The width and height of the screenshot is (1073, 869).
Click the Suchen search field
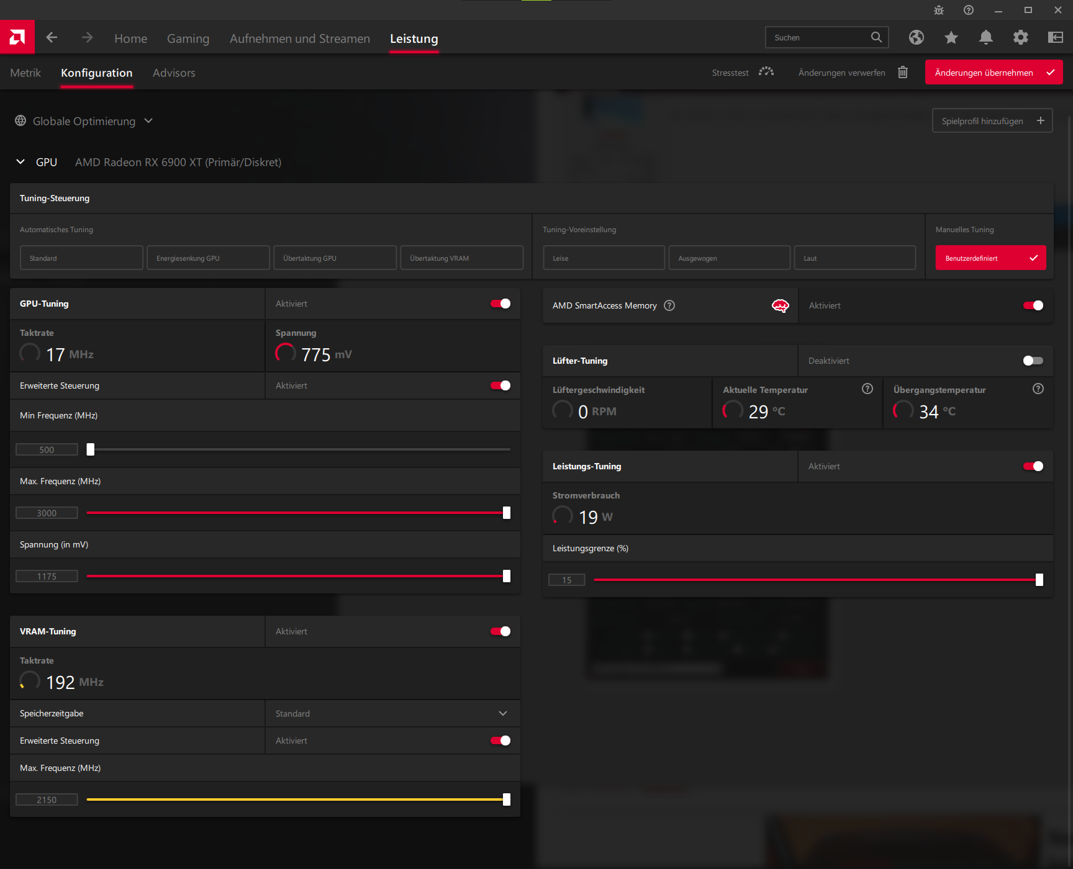pyautogui.click(x=827, y=37)
